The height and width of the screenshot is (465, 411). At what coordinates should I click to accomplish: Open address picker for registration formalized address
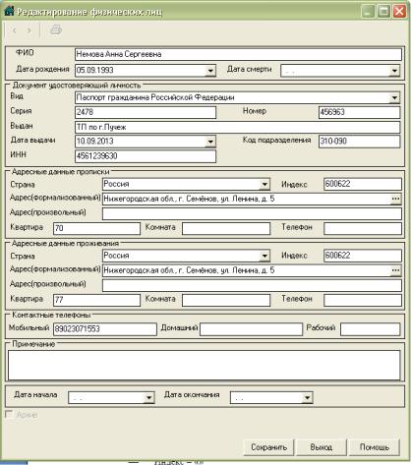395,199
